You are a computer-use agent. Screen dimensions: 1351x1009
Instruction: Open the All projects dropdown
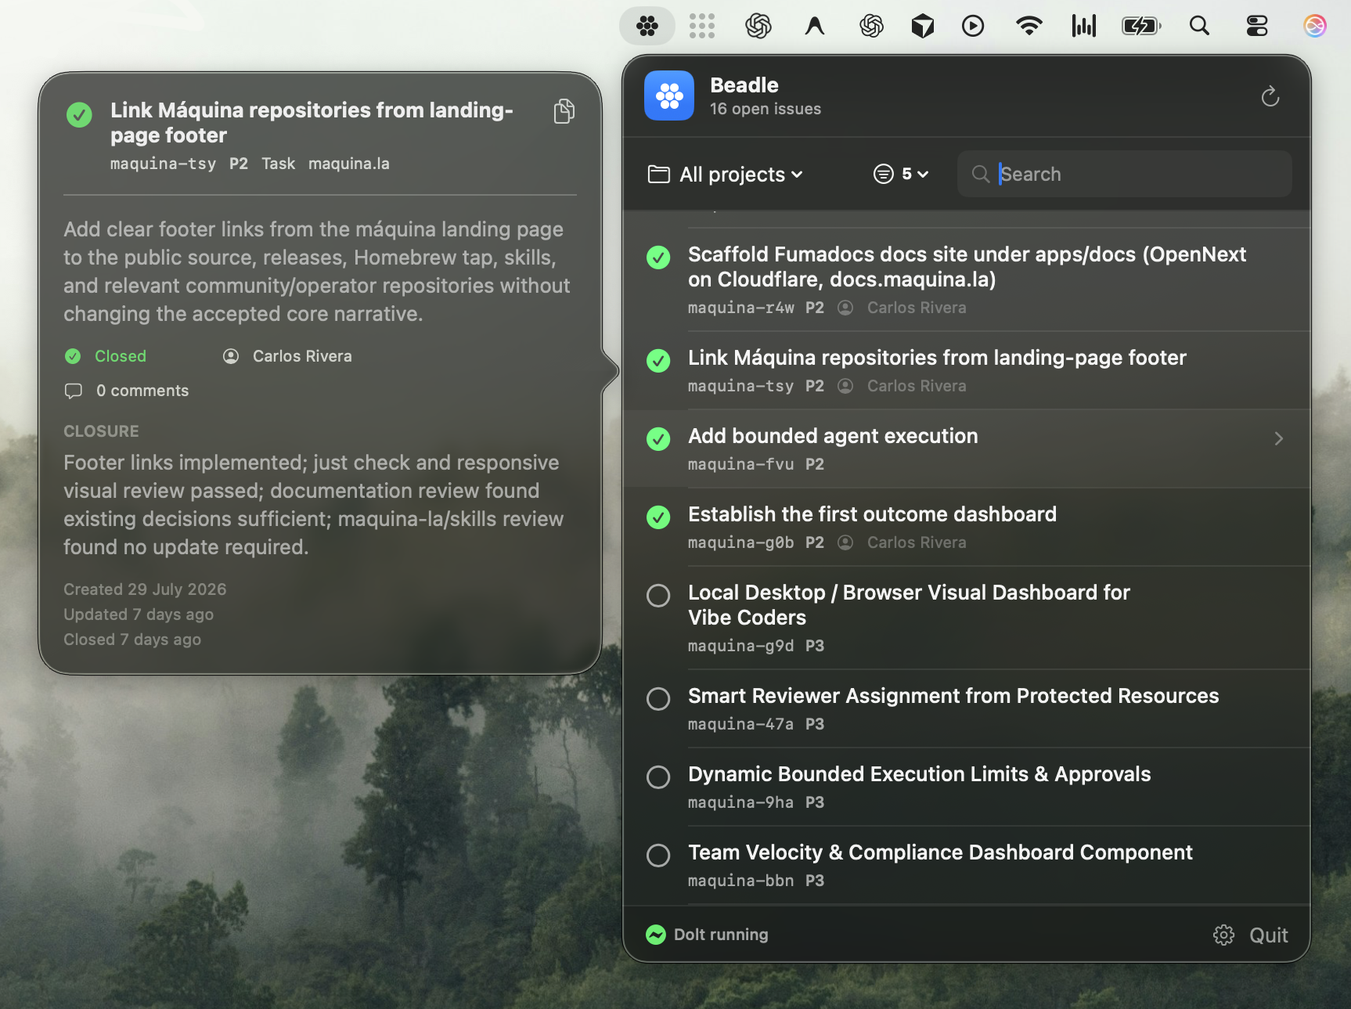(726, 174)
